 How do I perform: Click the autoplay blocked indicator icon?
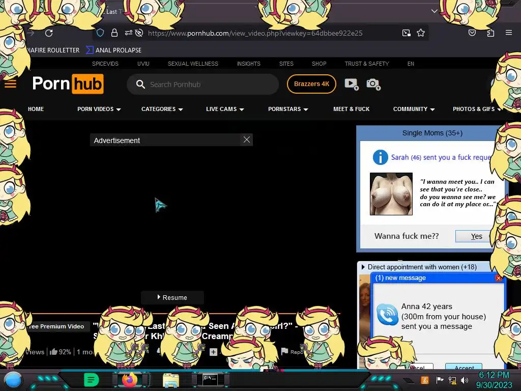(139, 33)
